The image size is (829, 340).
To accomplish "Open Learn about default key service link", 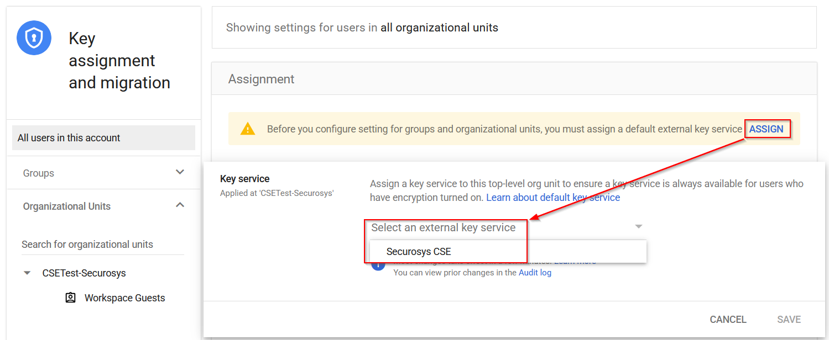I will coord(553,198).
